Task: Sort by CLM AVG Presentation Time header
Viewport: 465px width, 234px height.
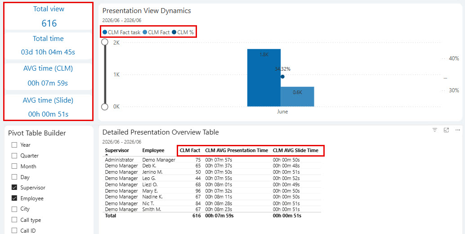Action: pos(237,150)
